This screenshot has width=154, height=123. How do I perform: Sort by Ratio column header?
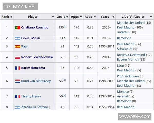pos(89,17)
